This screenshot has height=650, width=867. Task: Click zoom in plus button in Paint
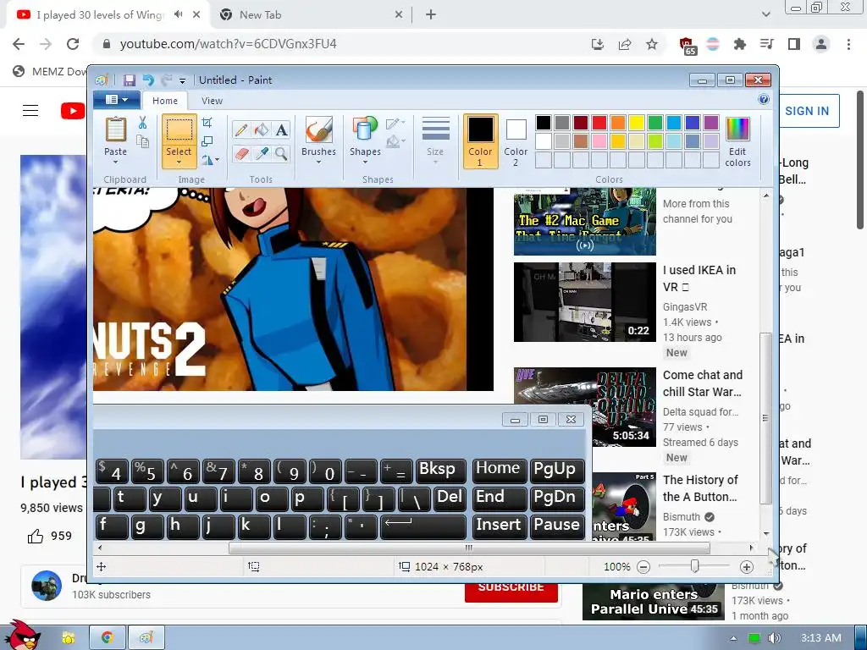[x=747, y=566]
